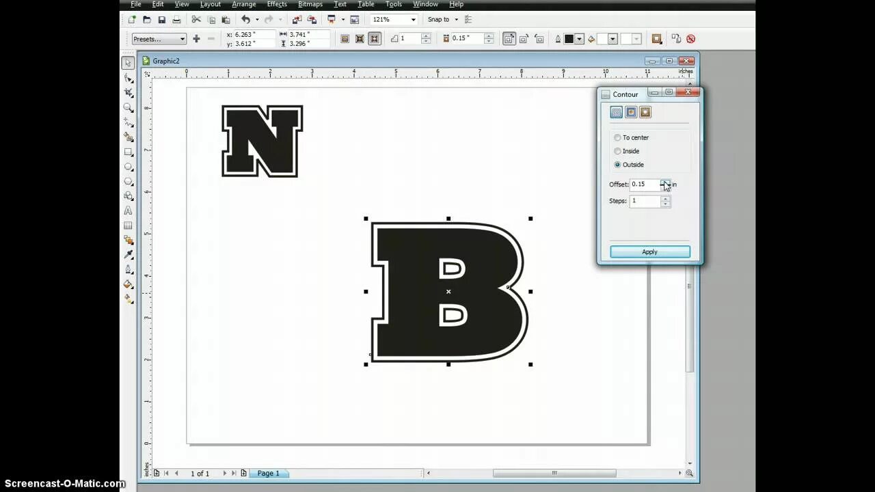Click the Save disk icon
This screenshot has height=492, width=875.
coord(161,20)
